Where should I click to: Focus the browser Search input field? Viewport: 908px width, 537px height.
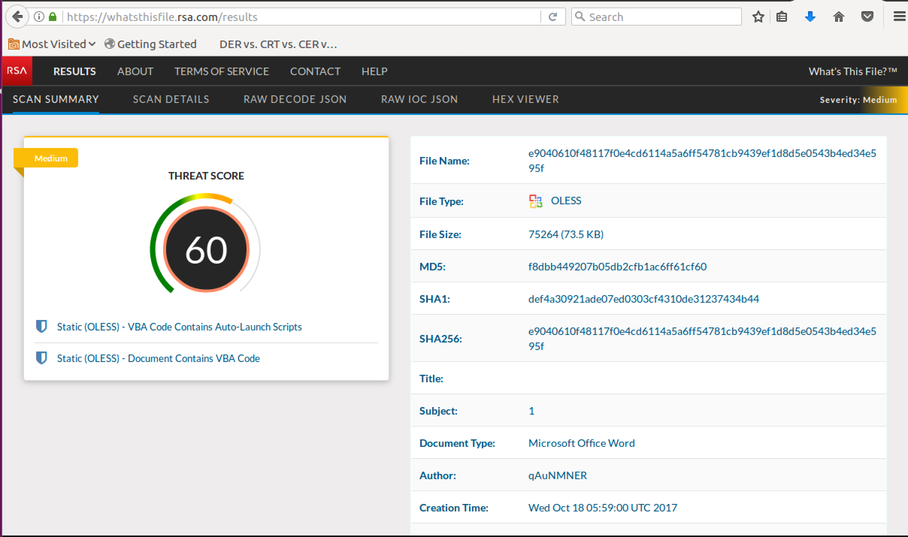661,17
